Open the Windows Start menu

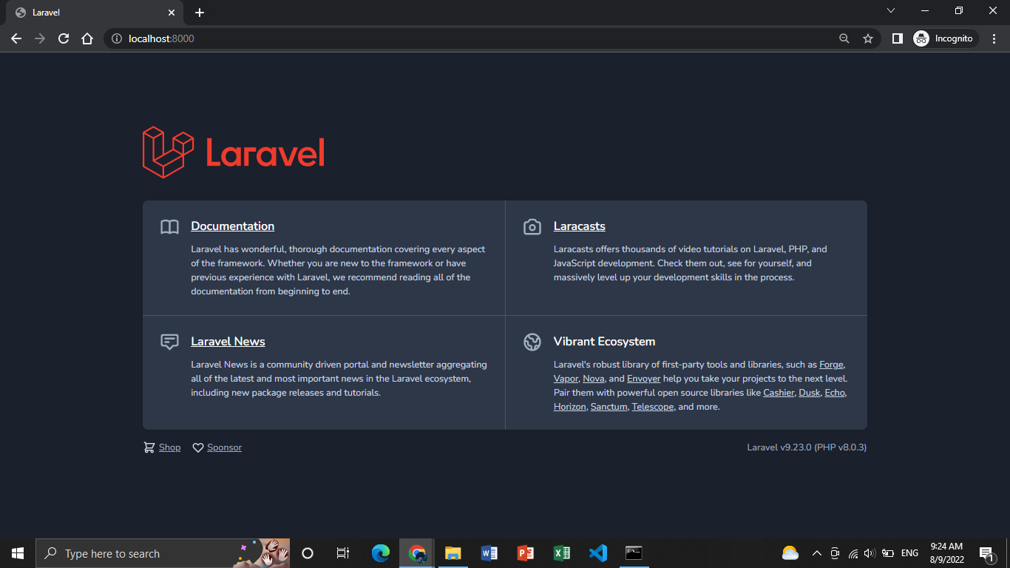pos(18,553)
